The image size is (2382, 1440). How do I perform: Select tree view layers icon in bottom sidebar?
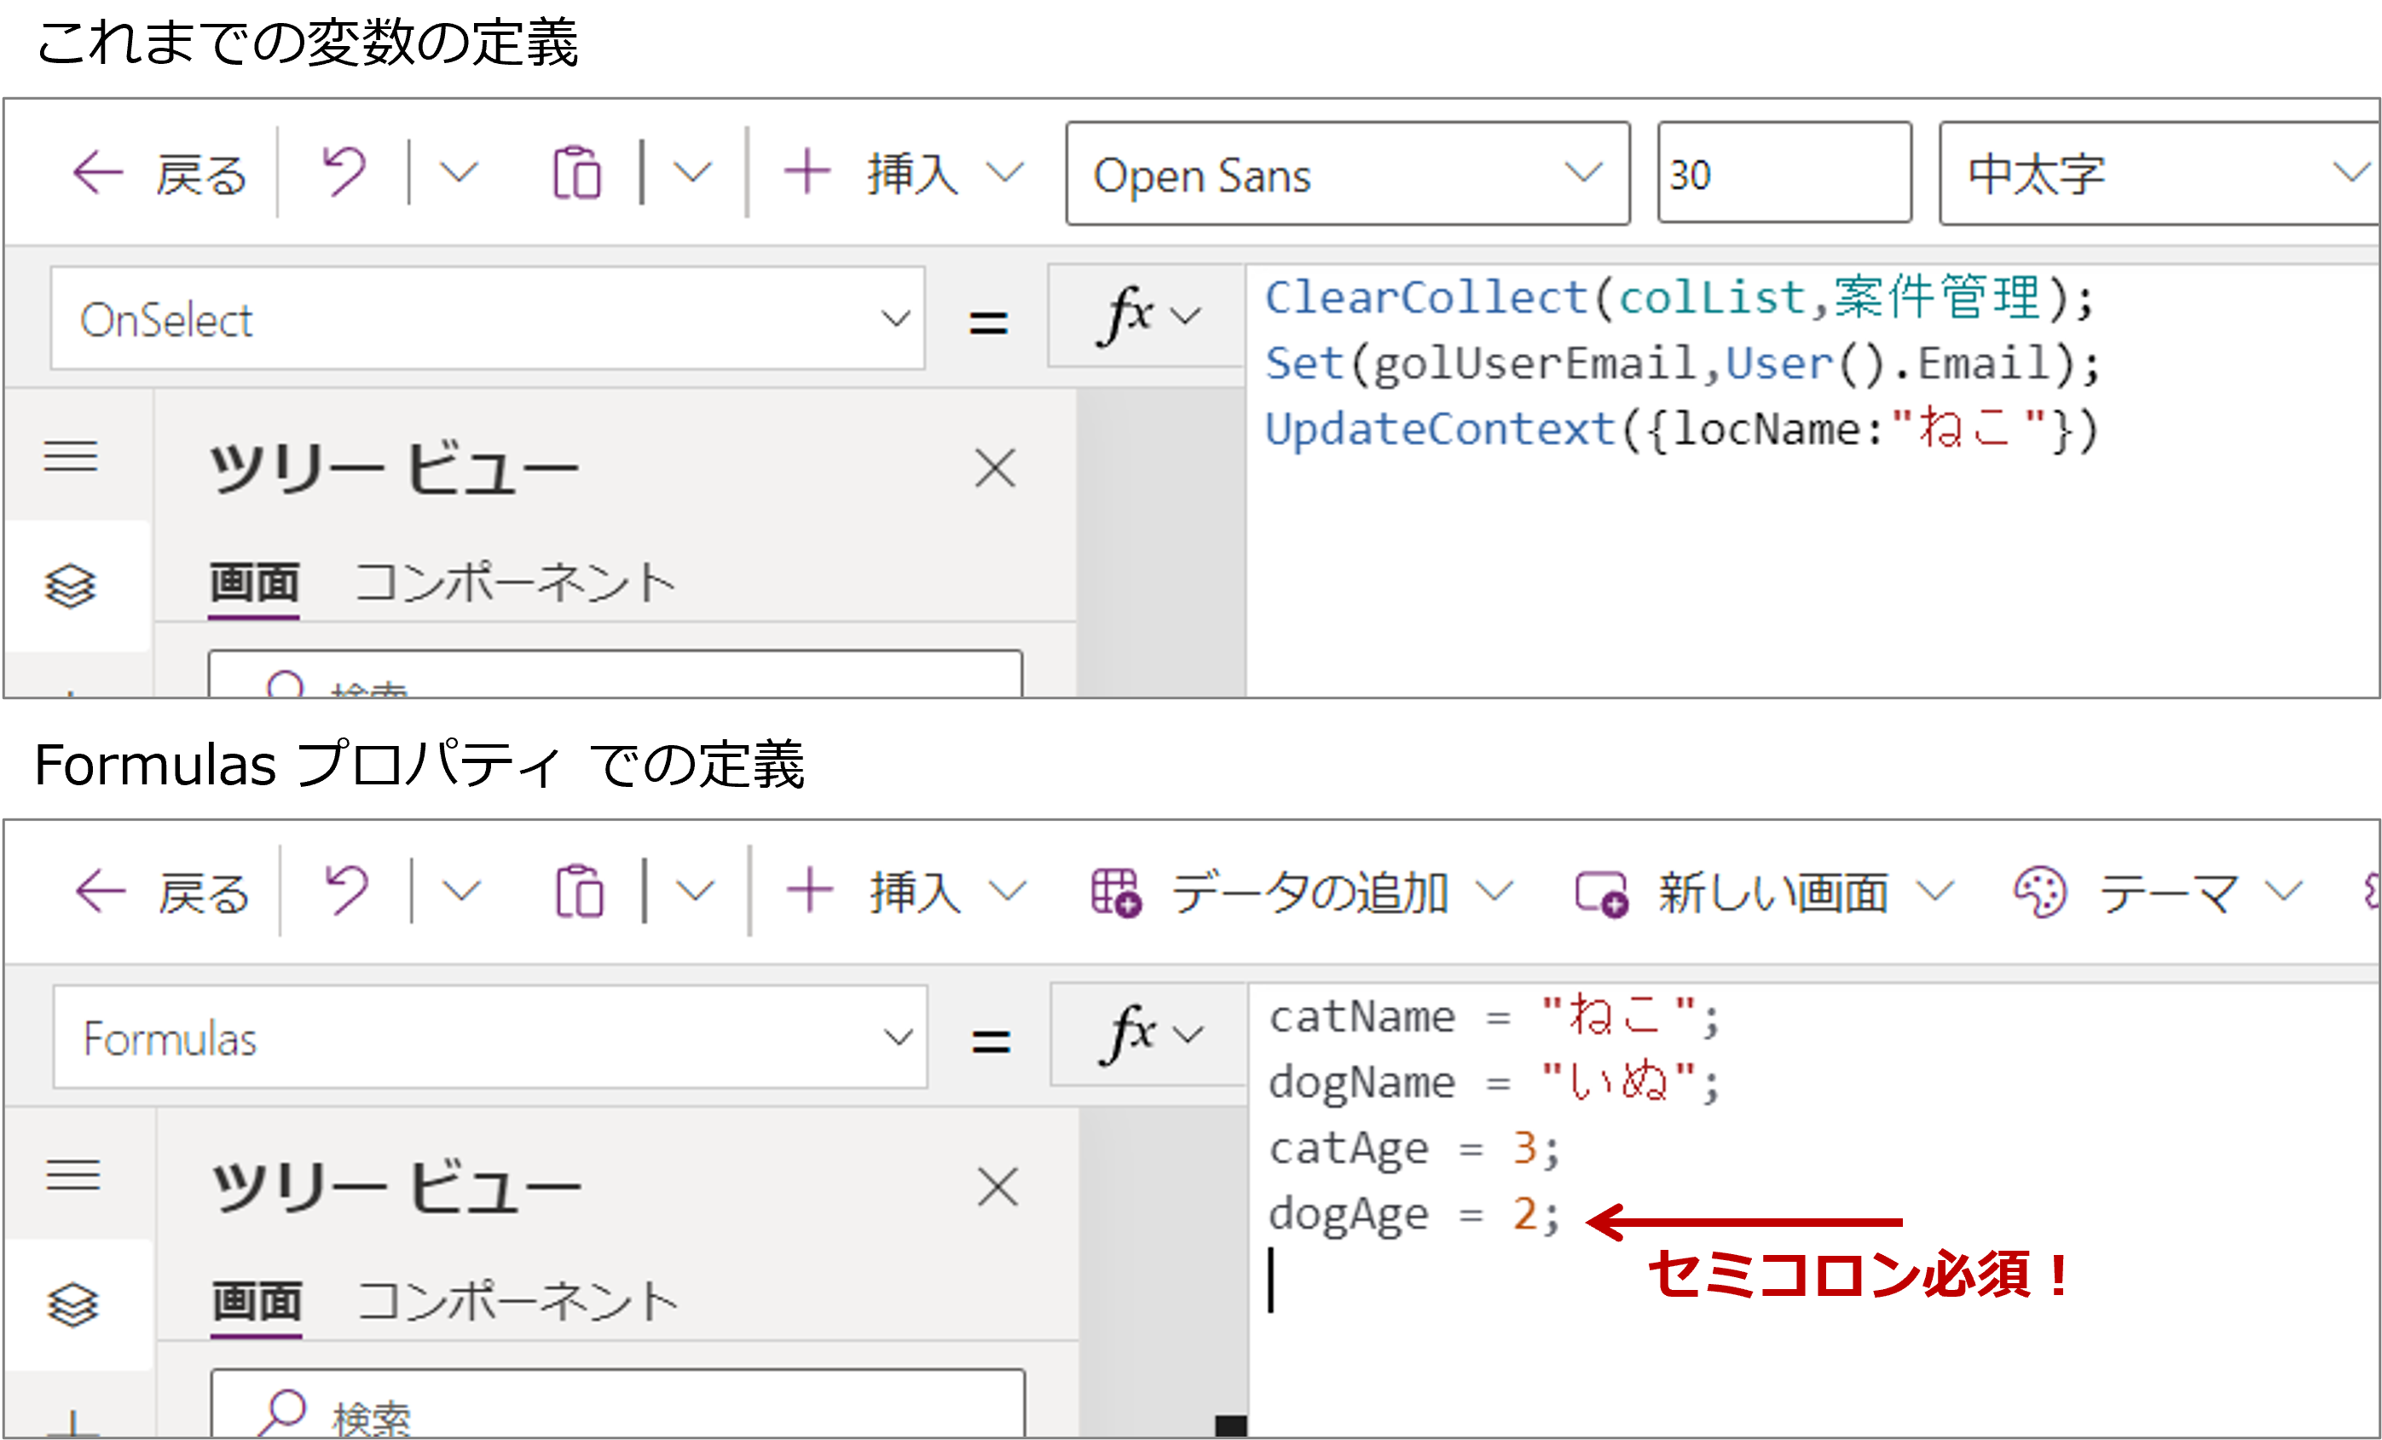[x=73, y=1304]
